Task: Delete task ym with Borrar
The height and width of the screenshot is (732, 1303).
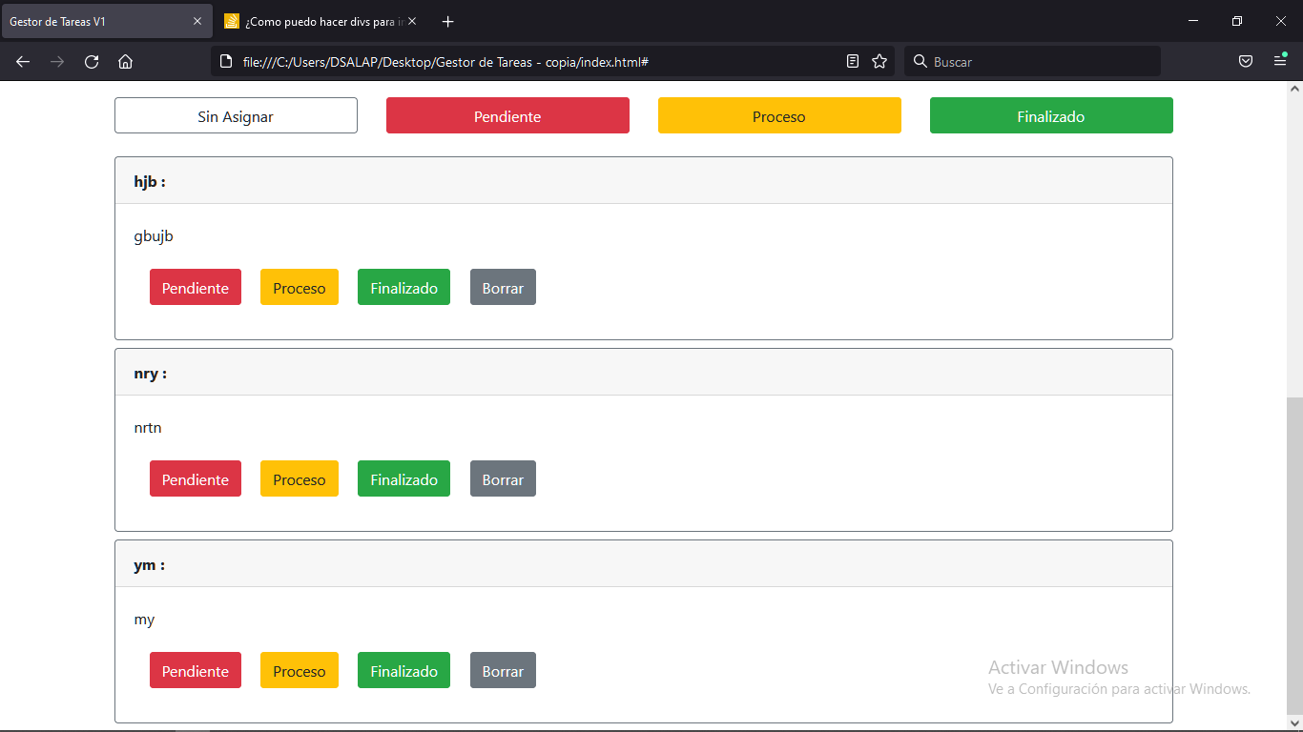Action: point(503,671)
